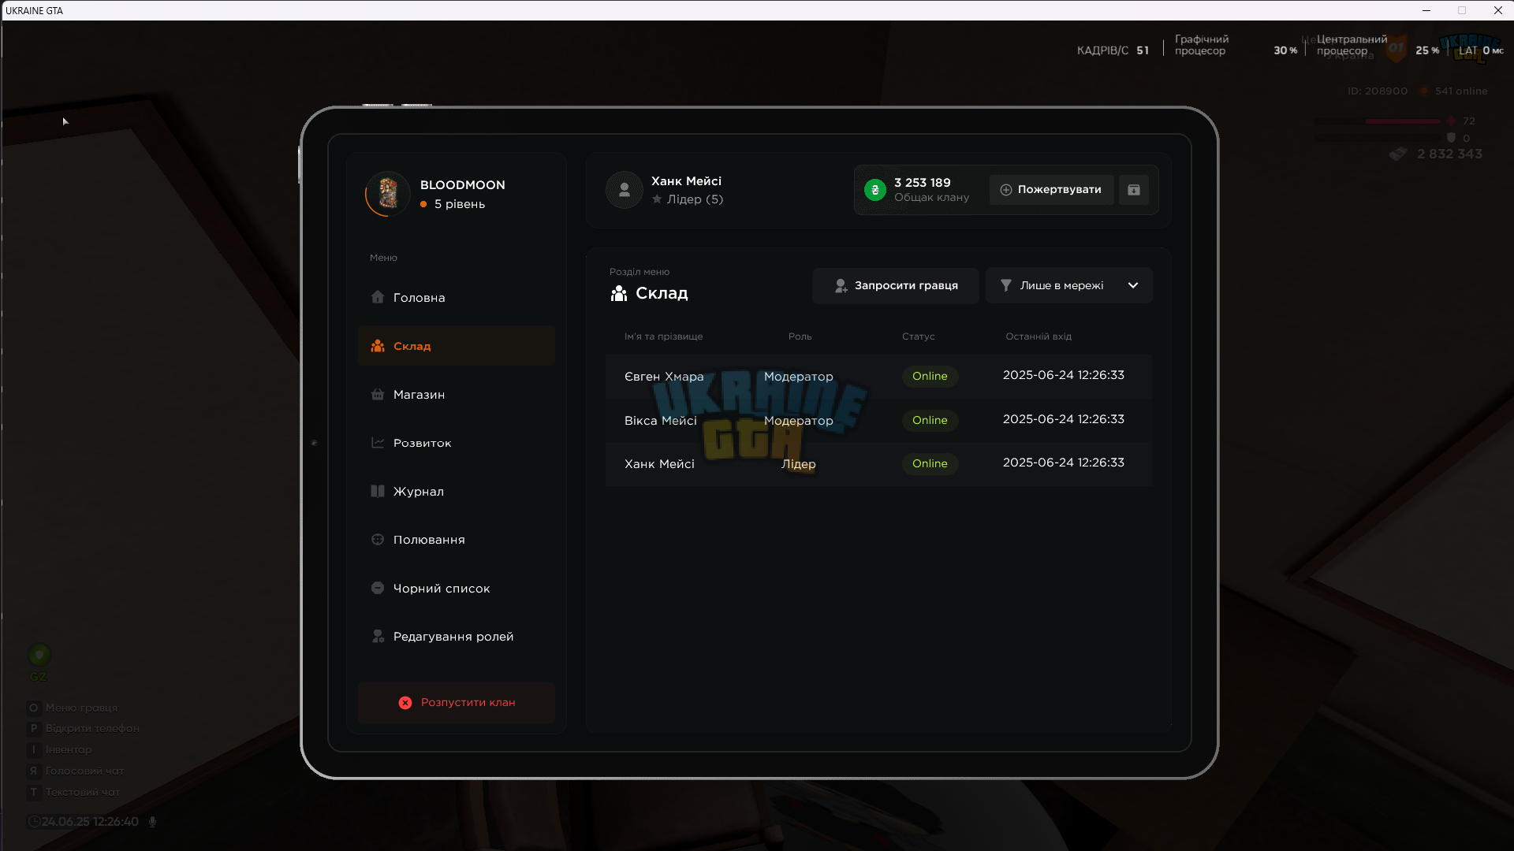Screen dimensions: 1514x851
Task: Click the Online badge in Вікса Мейсі row
Action: pos(930,420)
